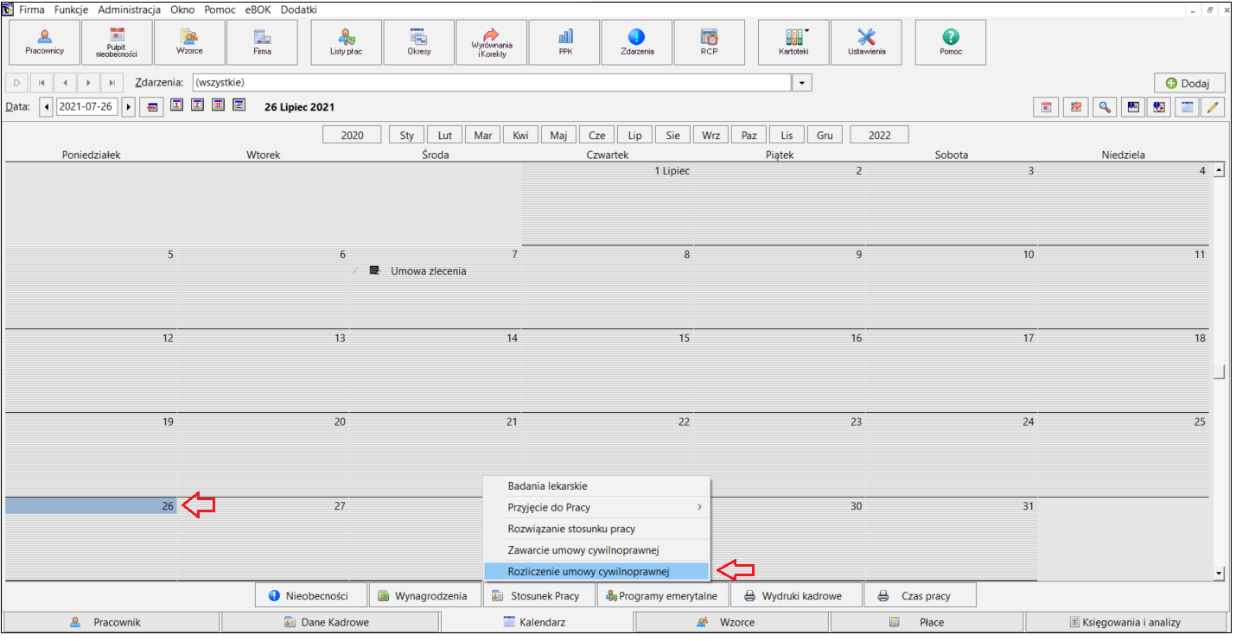The height and width of the screenshot is (641, 1236).
Task: Jump to year 2022
Action: 879,136
